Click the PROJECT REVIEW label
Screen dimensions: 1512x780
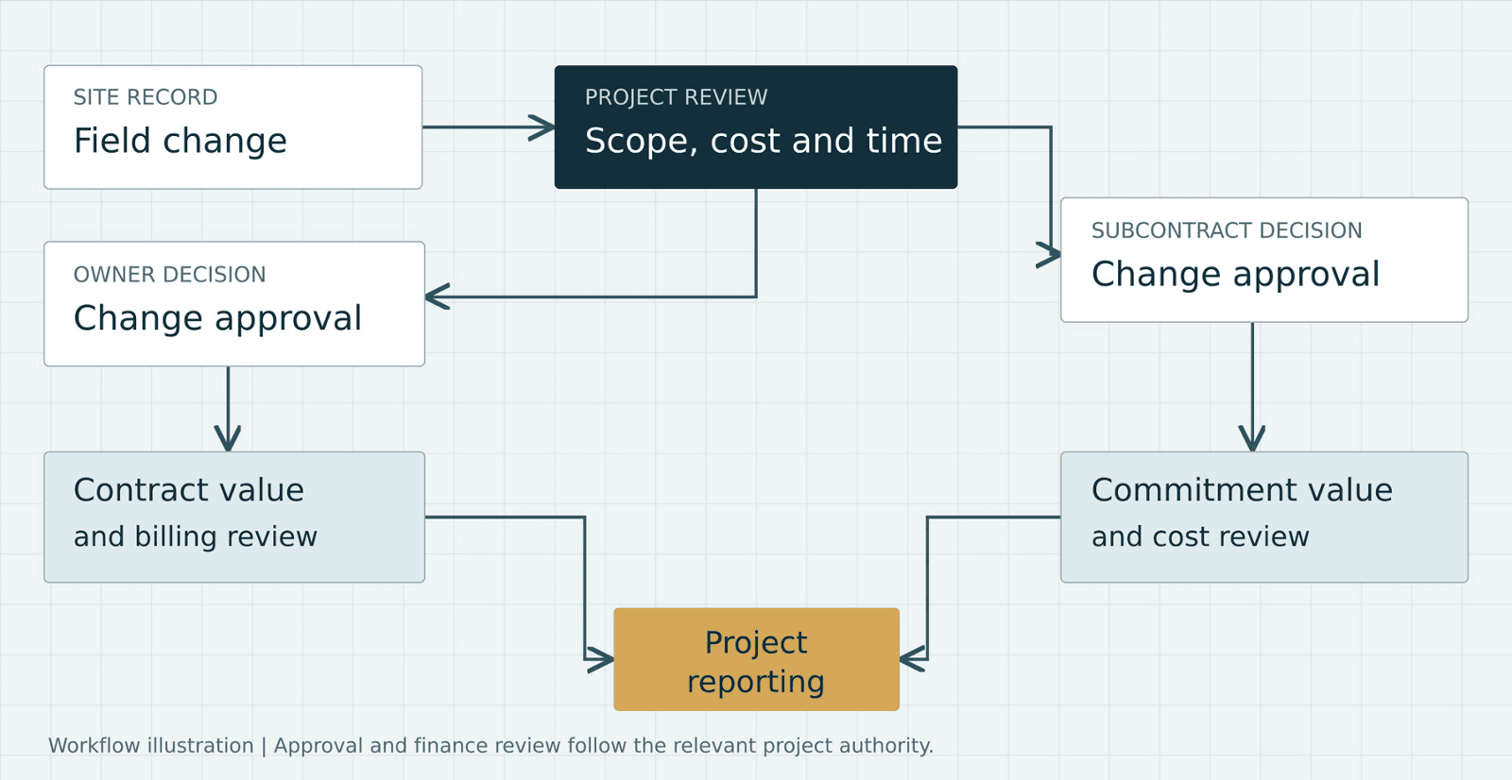point(676,97)
